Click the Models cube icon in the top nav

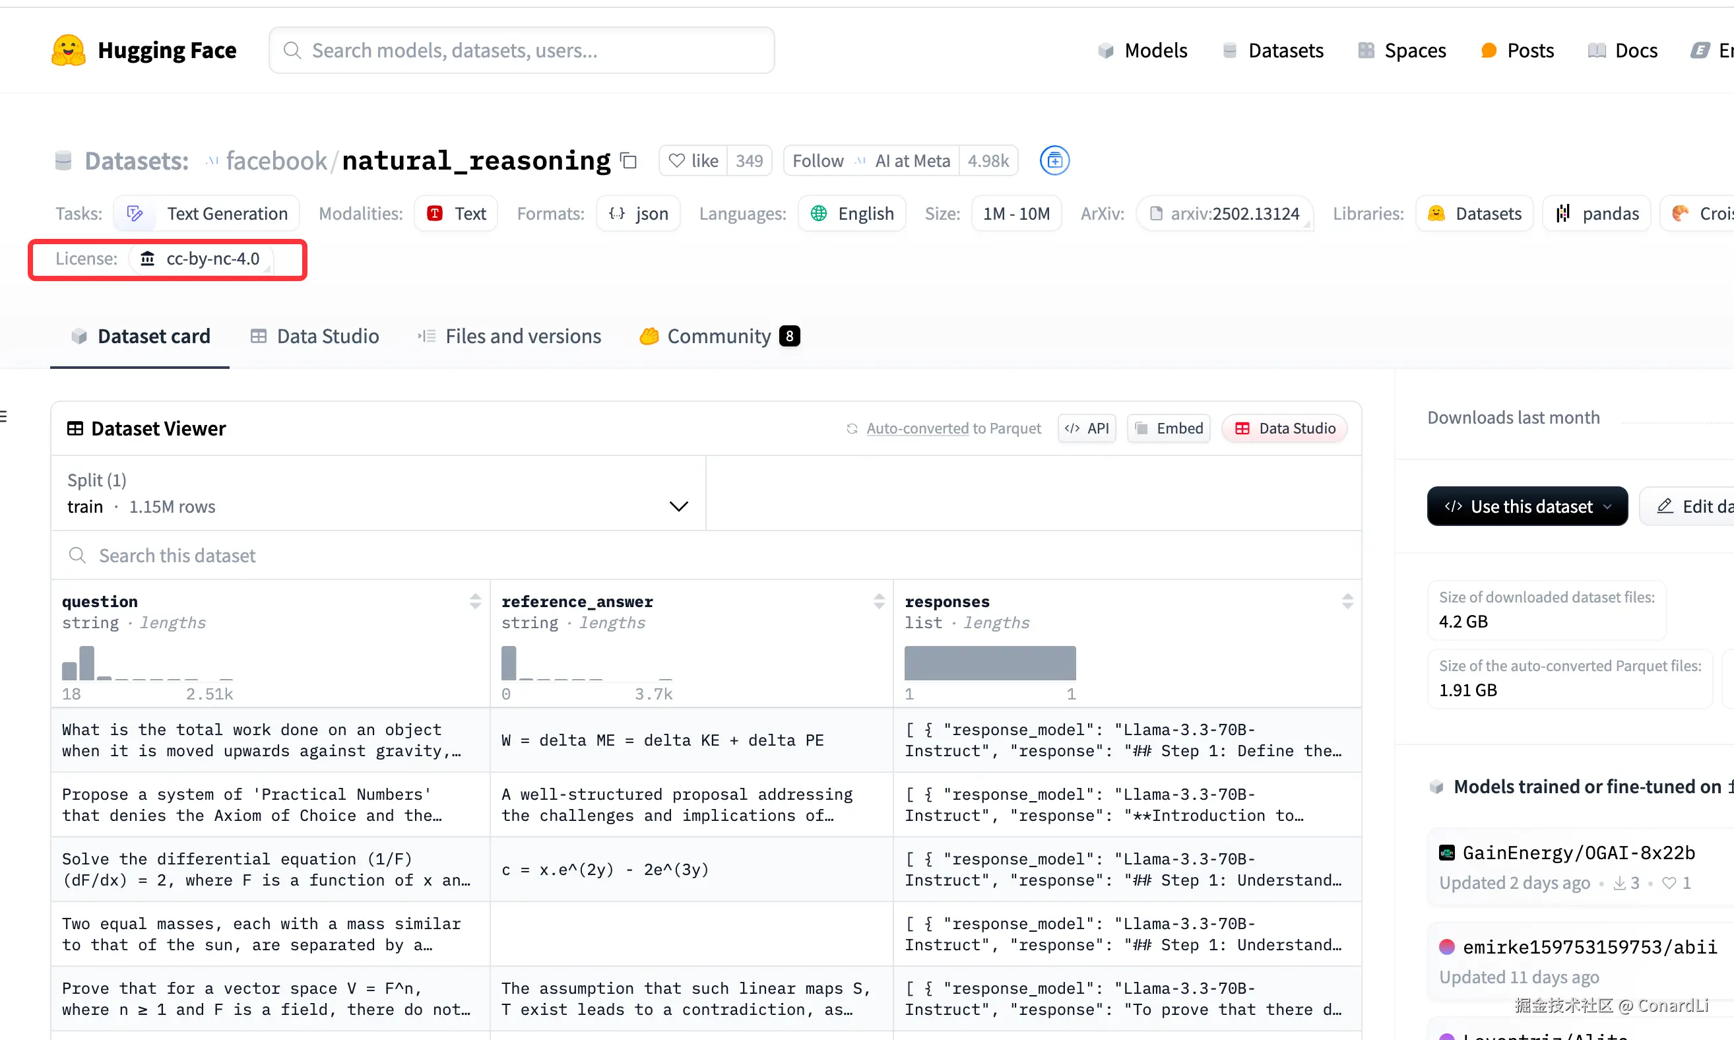tap(1106, 50)
